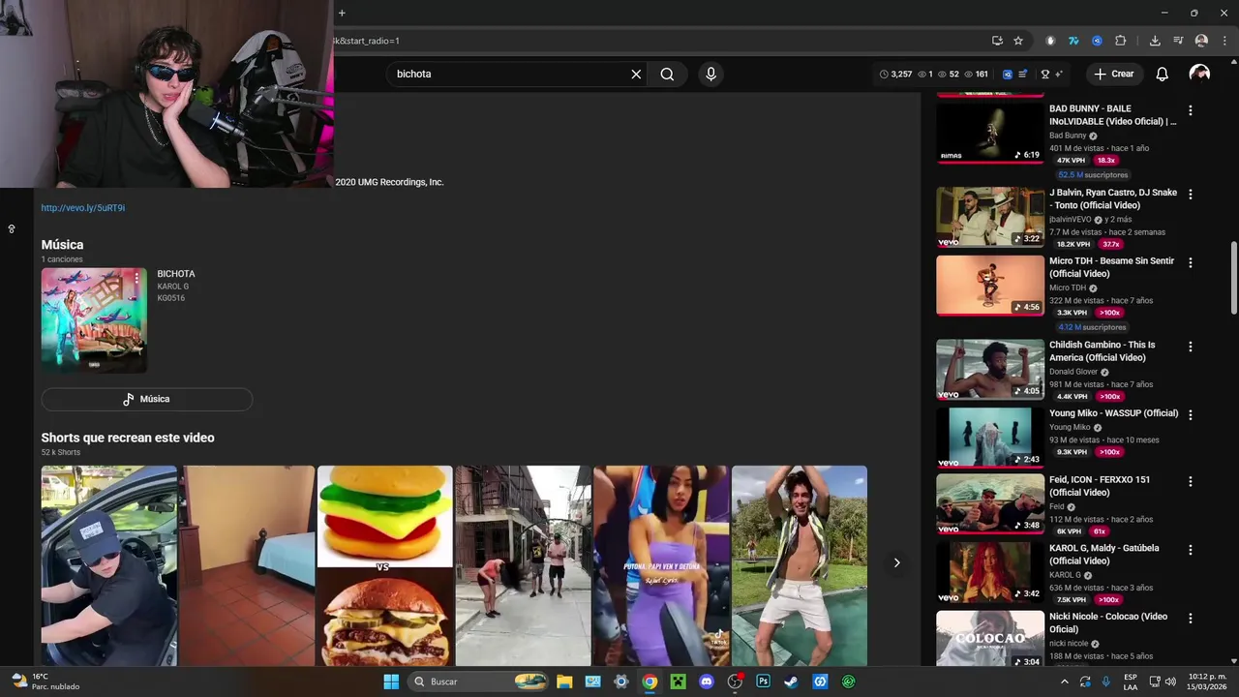The width and height of the screenshot is (1239, 697).
Task: Click the Crear button
Action: [x=1114, y=74]
